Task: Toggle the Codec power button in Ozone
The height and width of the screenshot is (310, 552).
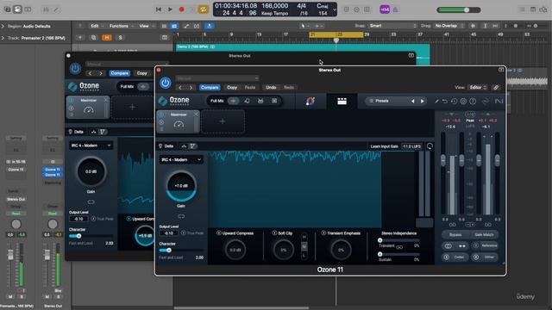Action: click(x=446, y=257)
